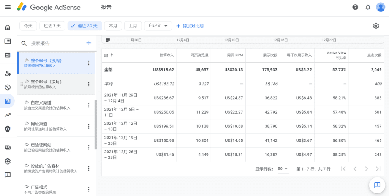Select 过去 7 天 date range
This screenshot has height=196, width=389.
click(x=52, y=26)
